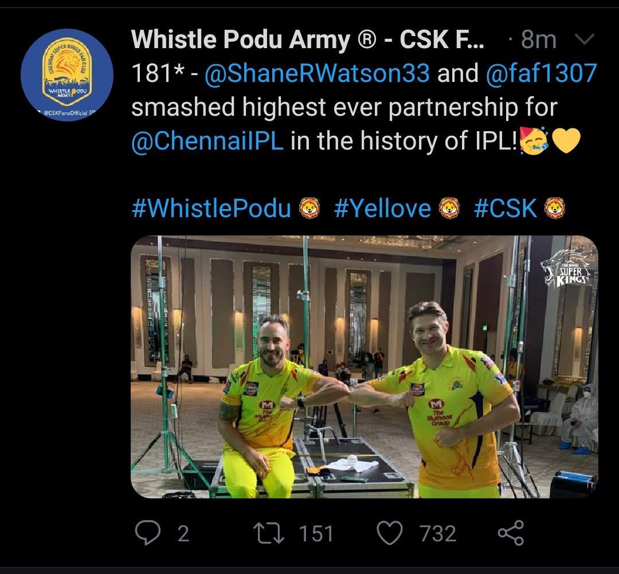Screen dimensions: 619x574
Task: Open the @ShaneRWatson33 mention
Action: 317,73
